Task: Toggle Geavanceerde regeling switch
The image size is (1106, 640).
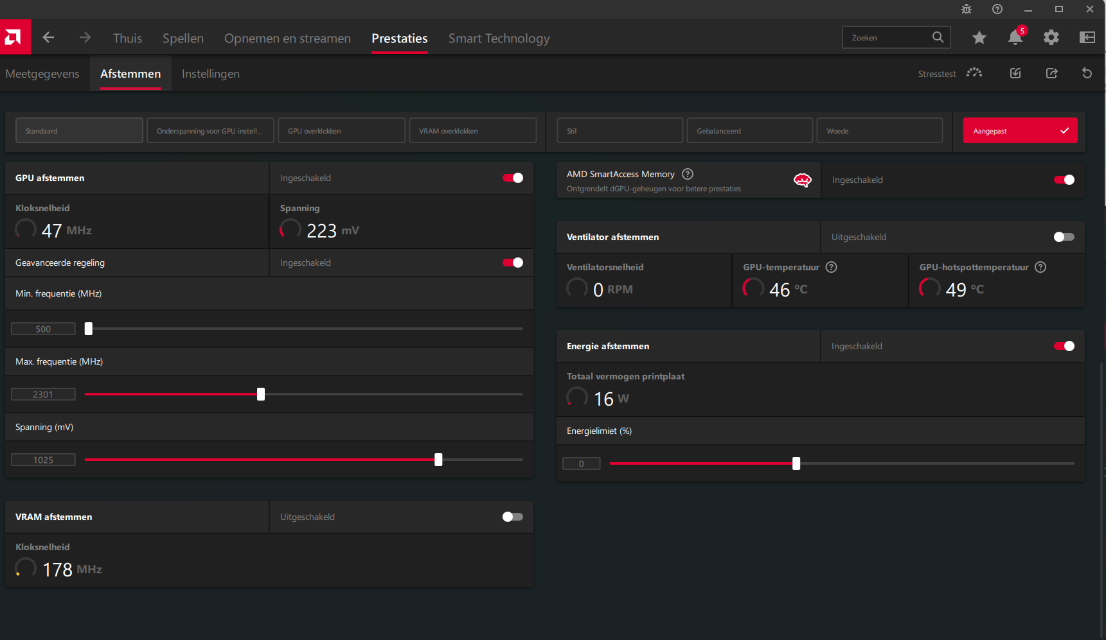Action: click(513, 263)
